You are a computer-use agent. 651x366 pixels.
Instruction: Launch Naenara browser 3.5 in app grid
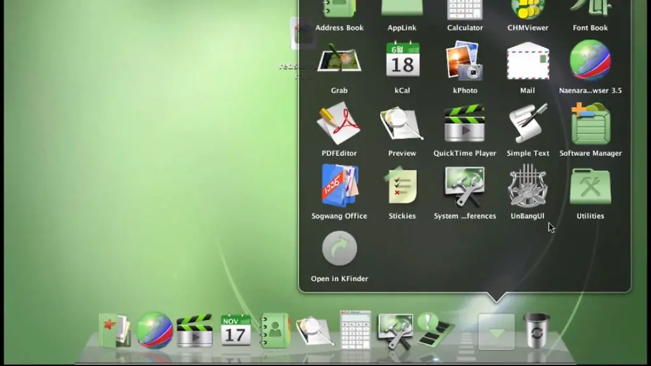tap(590, 62)
